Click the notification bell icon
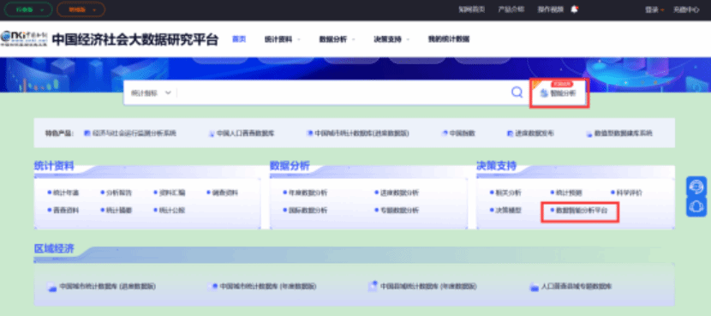This screenshot has width=711, height=316. point(575,9)
